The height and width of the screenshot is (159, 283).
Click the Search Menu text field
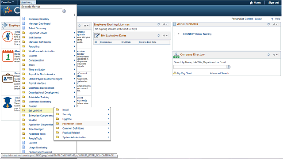coord(42,11)
